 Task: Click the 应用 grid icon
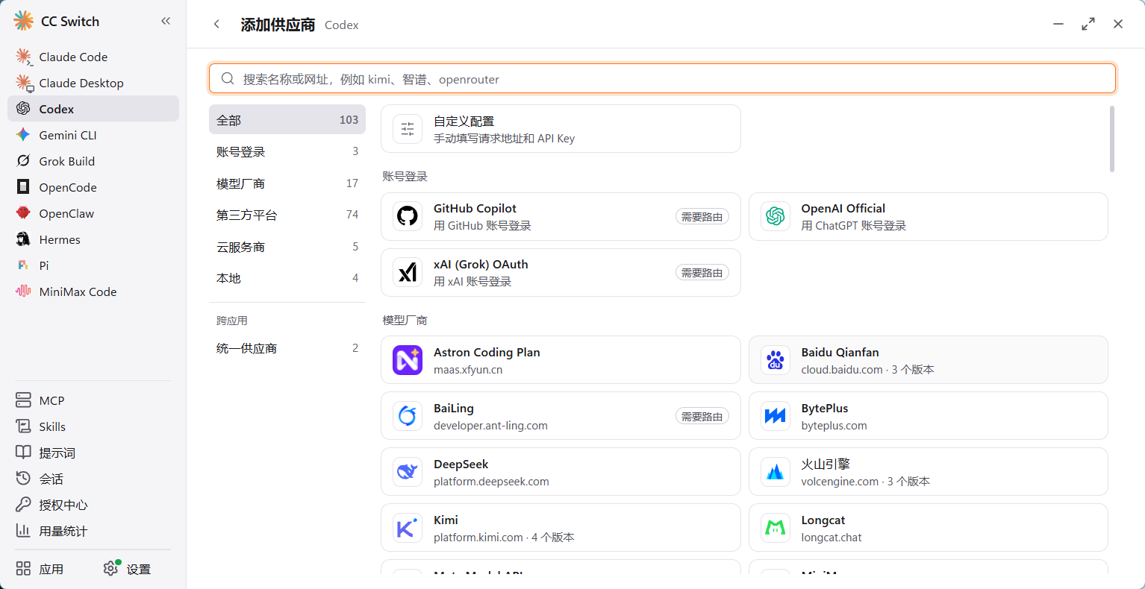[23, 569]
